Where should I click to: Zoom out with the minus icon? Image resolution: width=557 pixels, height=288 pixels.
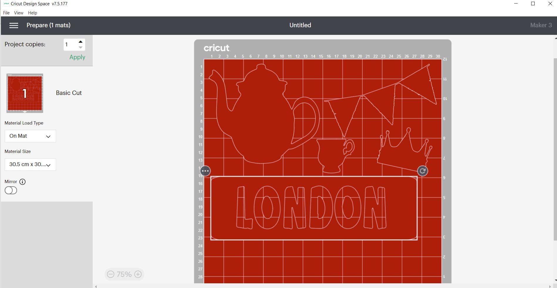click(x=111, y=274)
